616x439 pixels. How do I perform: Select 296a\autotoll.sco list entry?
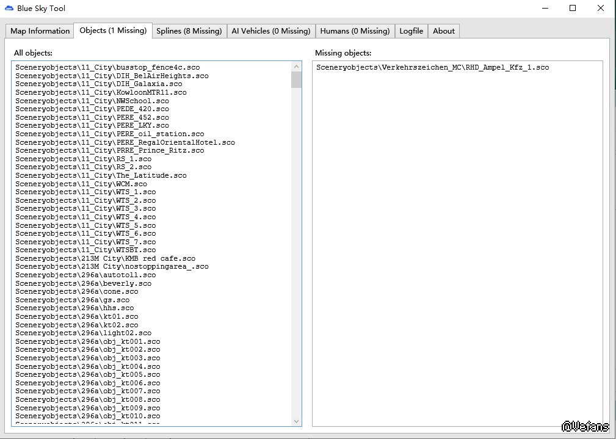pyautogui.click(x=85, y=275)
